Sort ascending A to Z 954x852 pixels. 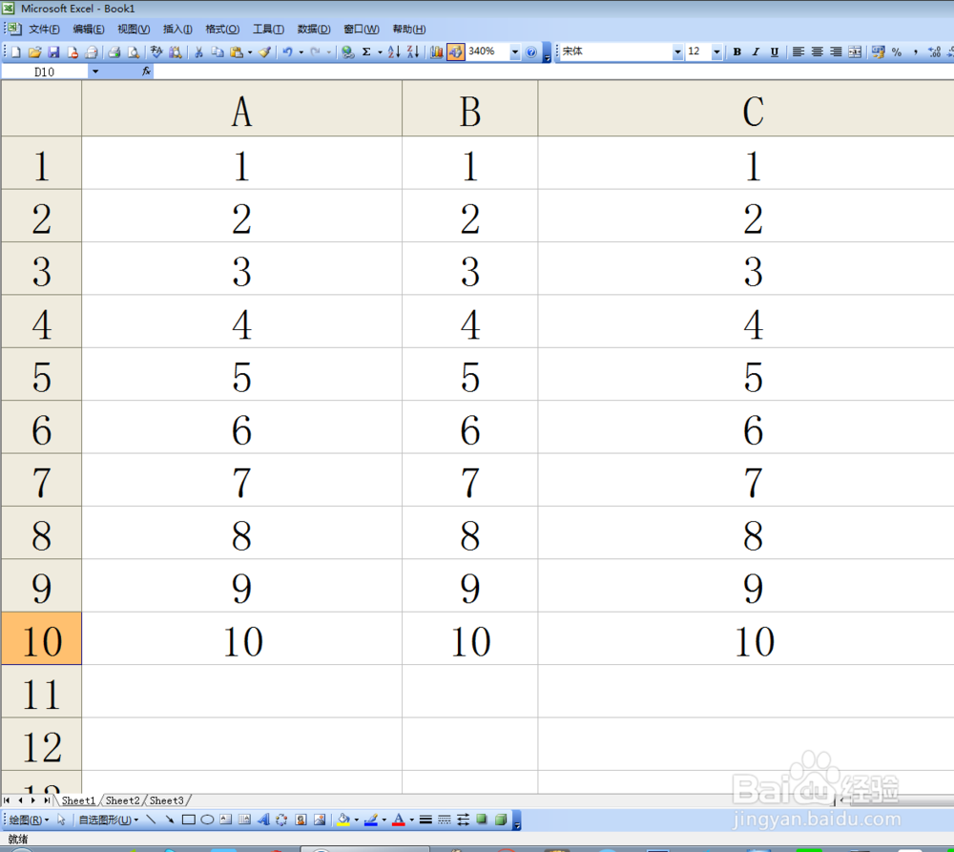tap(394, 52)
